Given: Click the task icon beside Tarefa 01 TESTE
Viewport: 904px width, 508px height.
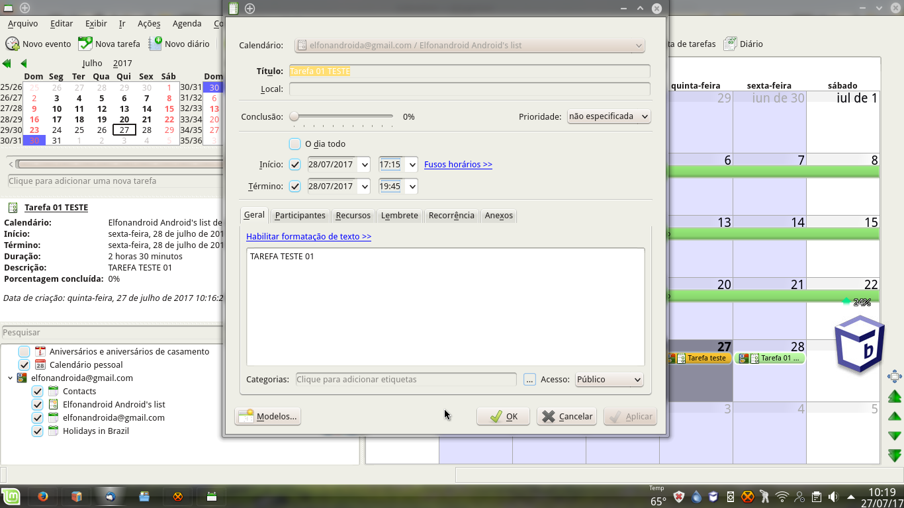Looking at the screenshot, I should tap(13, 208).
